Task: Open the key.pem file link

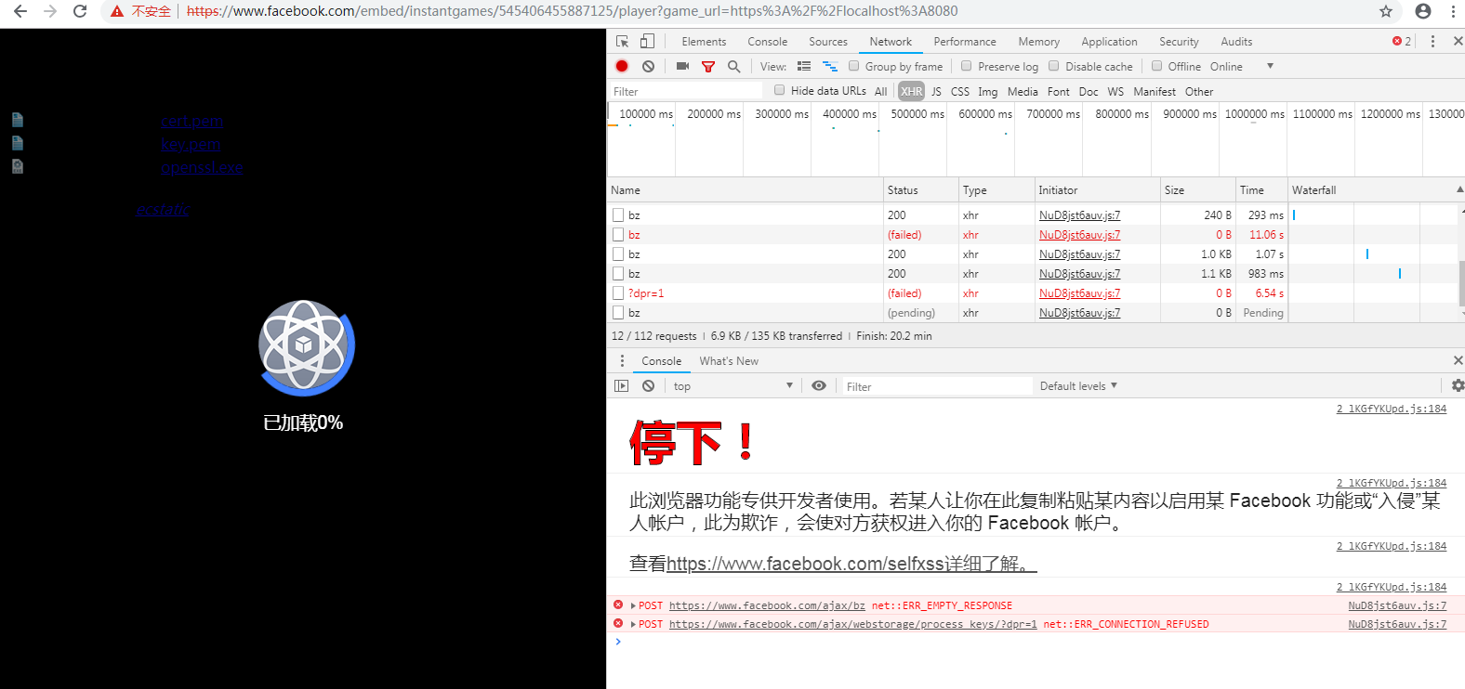Action: 191,144
